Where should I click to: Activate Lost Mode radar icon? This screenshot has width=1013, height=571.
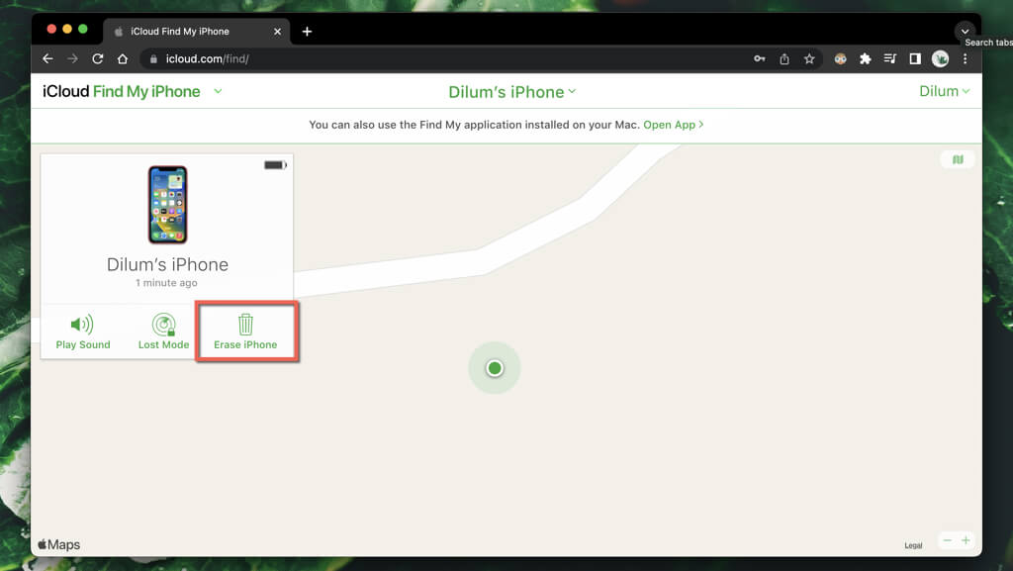coord(163,325)
